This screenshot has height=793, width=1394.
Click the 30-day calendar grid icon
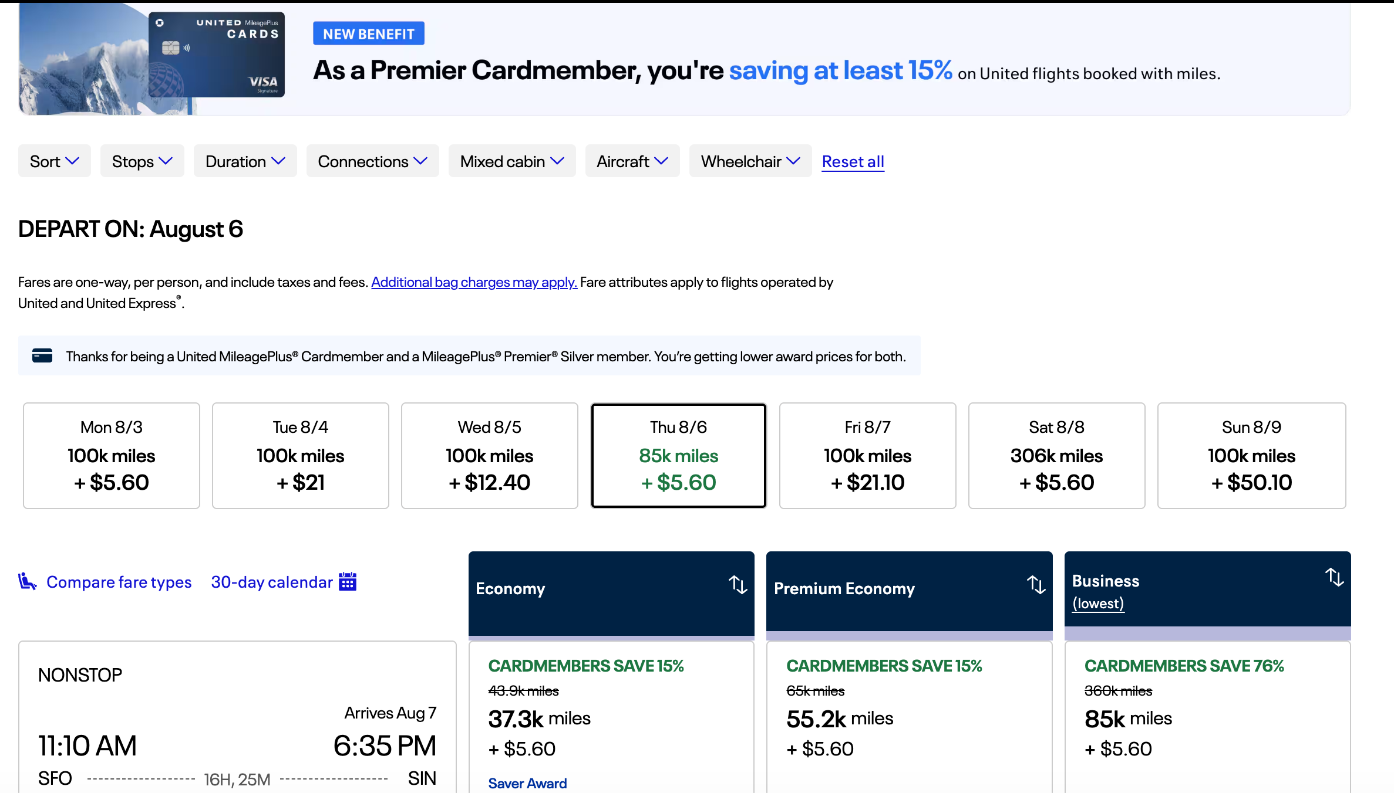click(348, 581)
